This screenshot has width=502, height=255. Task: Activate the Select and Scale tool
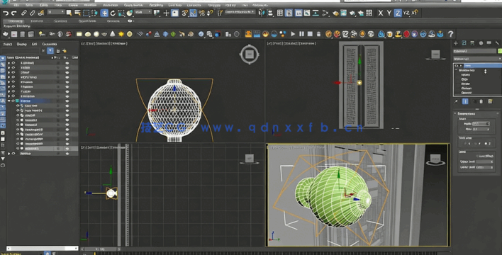121,13
